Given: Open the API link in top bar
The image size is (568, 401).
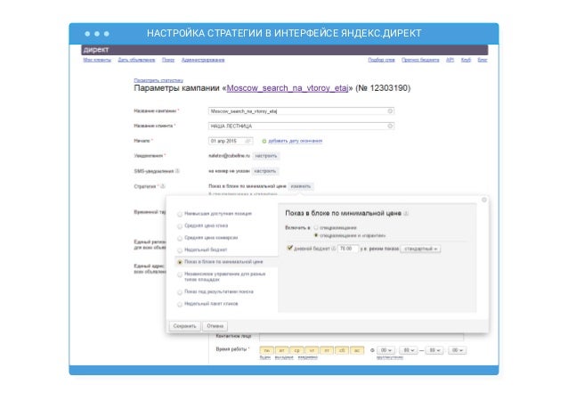Looking at the screenshot, I should pyautogui.click(x=450, y=61).
